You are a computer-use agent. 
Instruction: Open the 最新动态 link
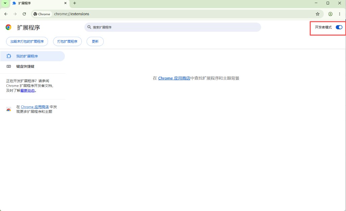tap(28, 91)
